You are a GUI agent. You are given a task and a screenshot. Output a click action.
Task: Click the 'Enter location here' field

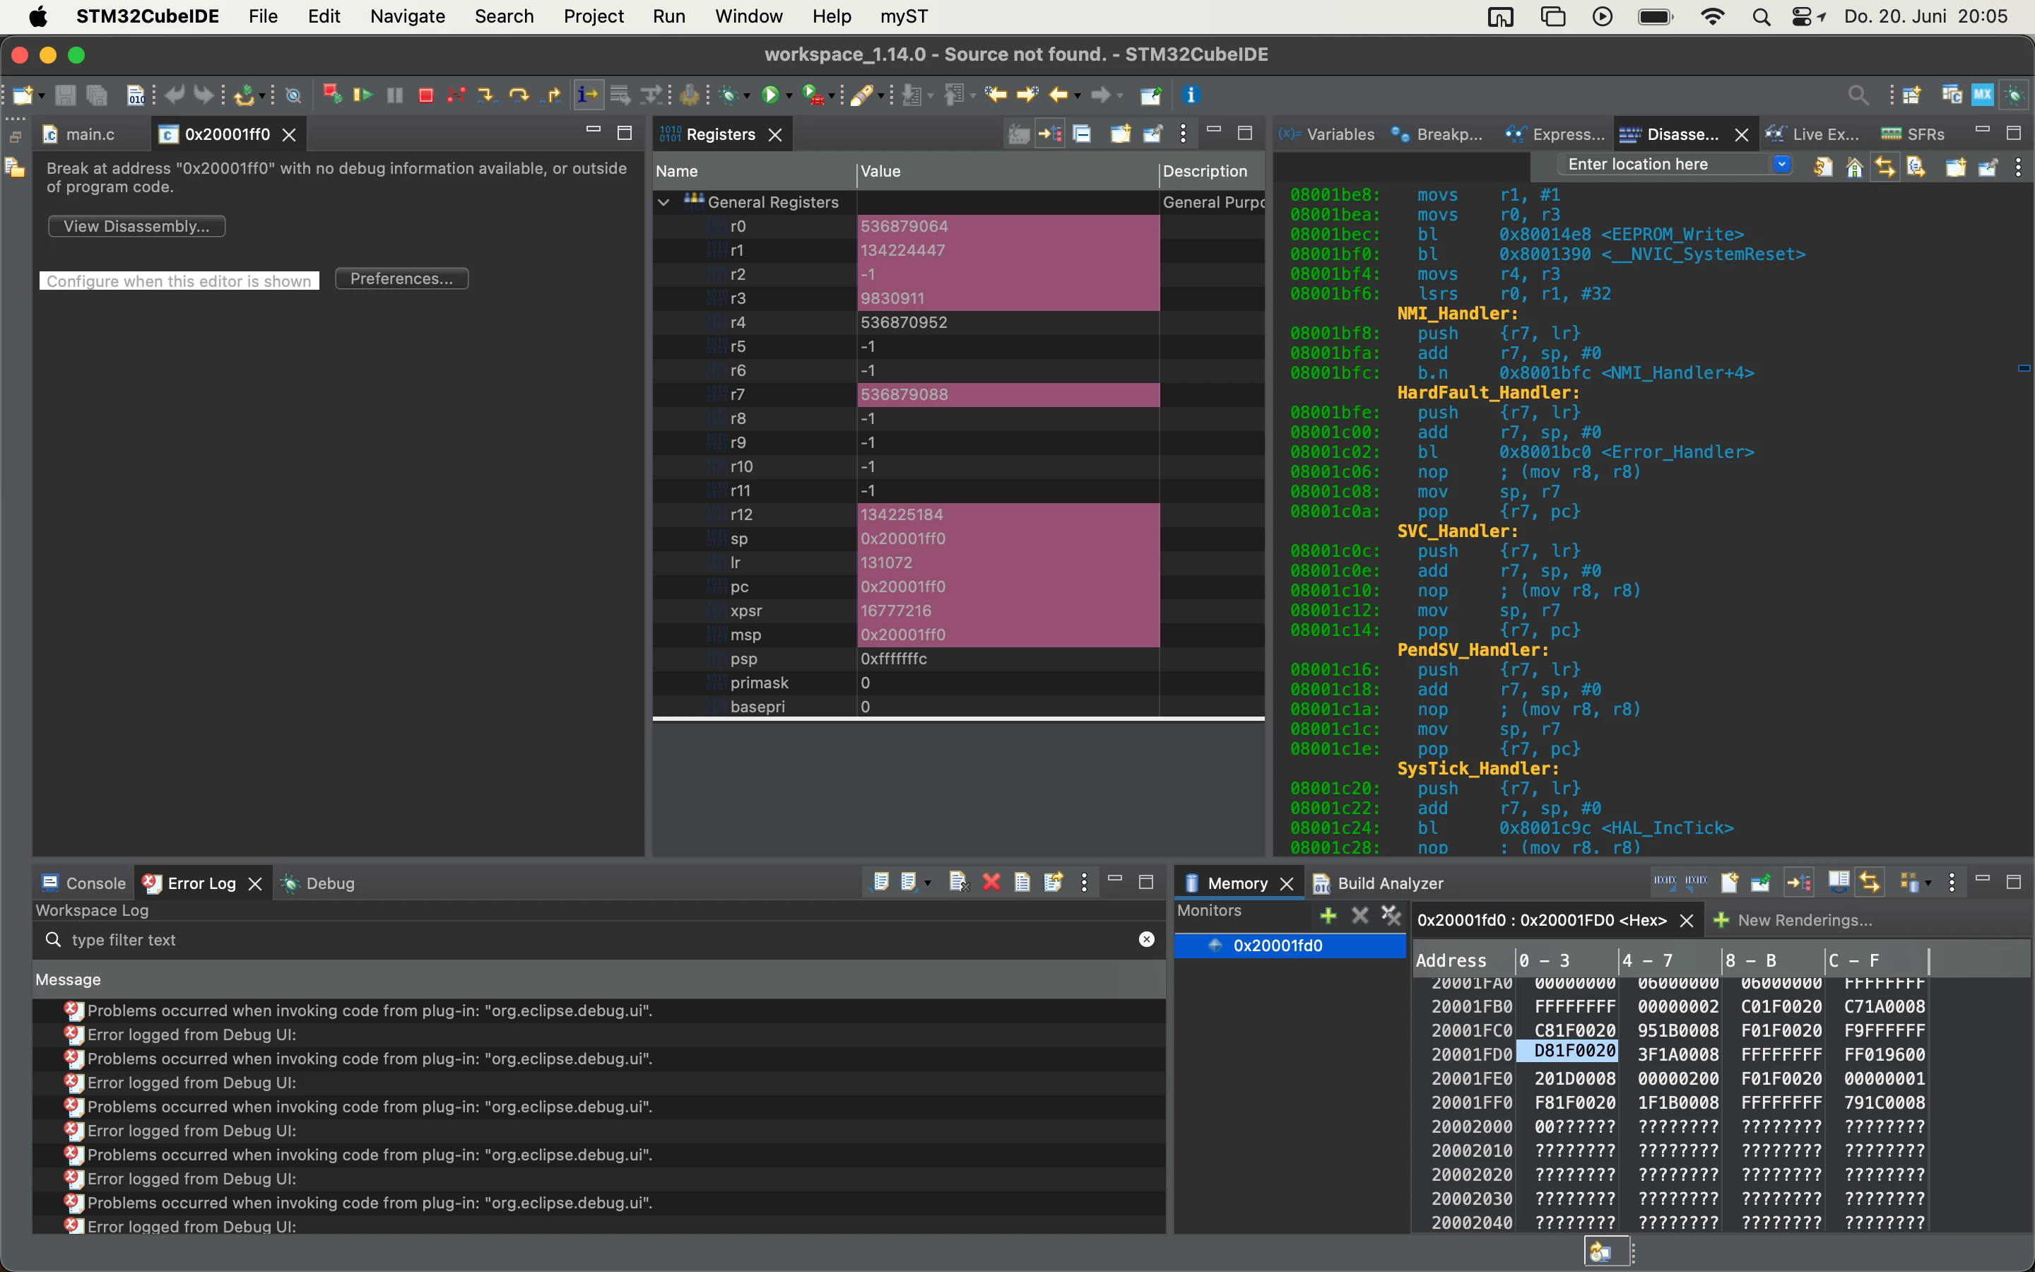1665,164
